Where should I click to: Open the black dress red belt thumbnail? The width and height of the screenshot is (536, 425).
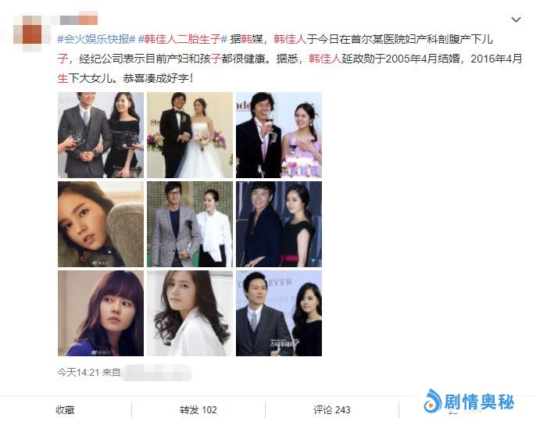pyautogui.click(x=279, y=224)
